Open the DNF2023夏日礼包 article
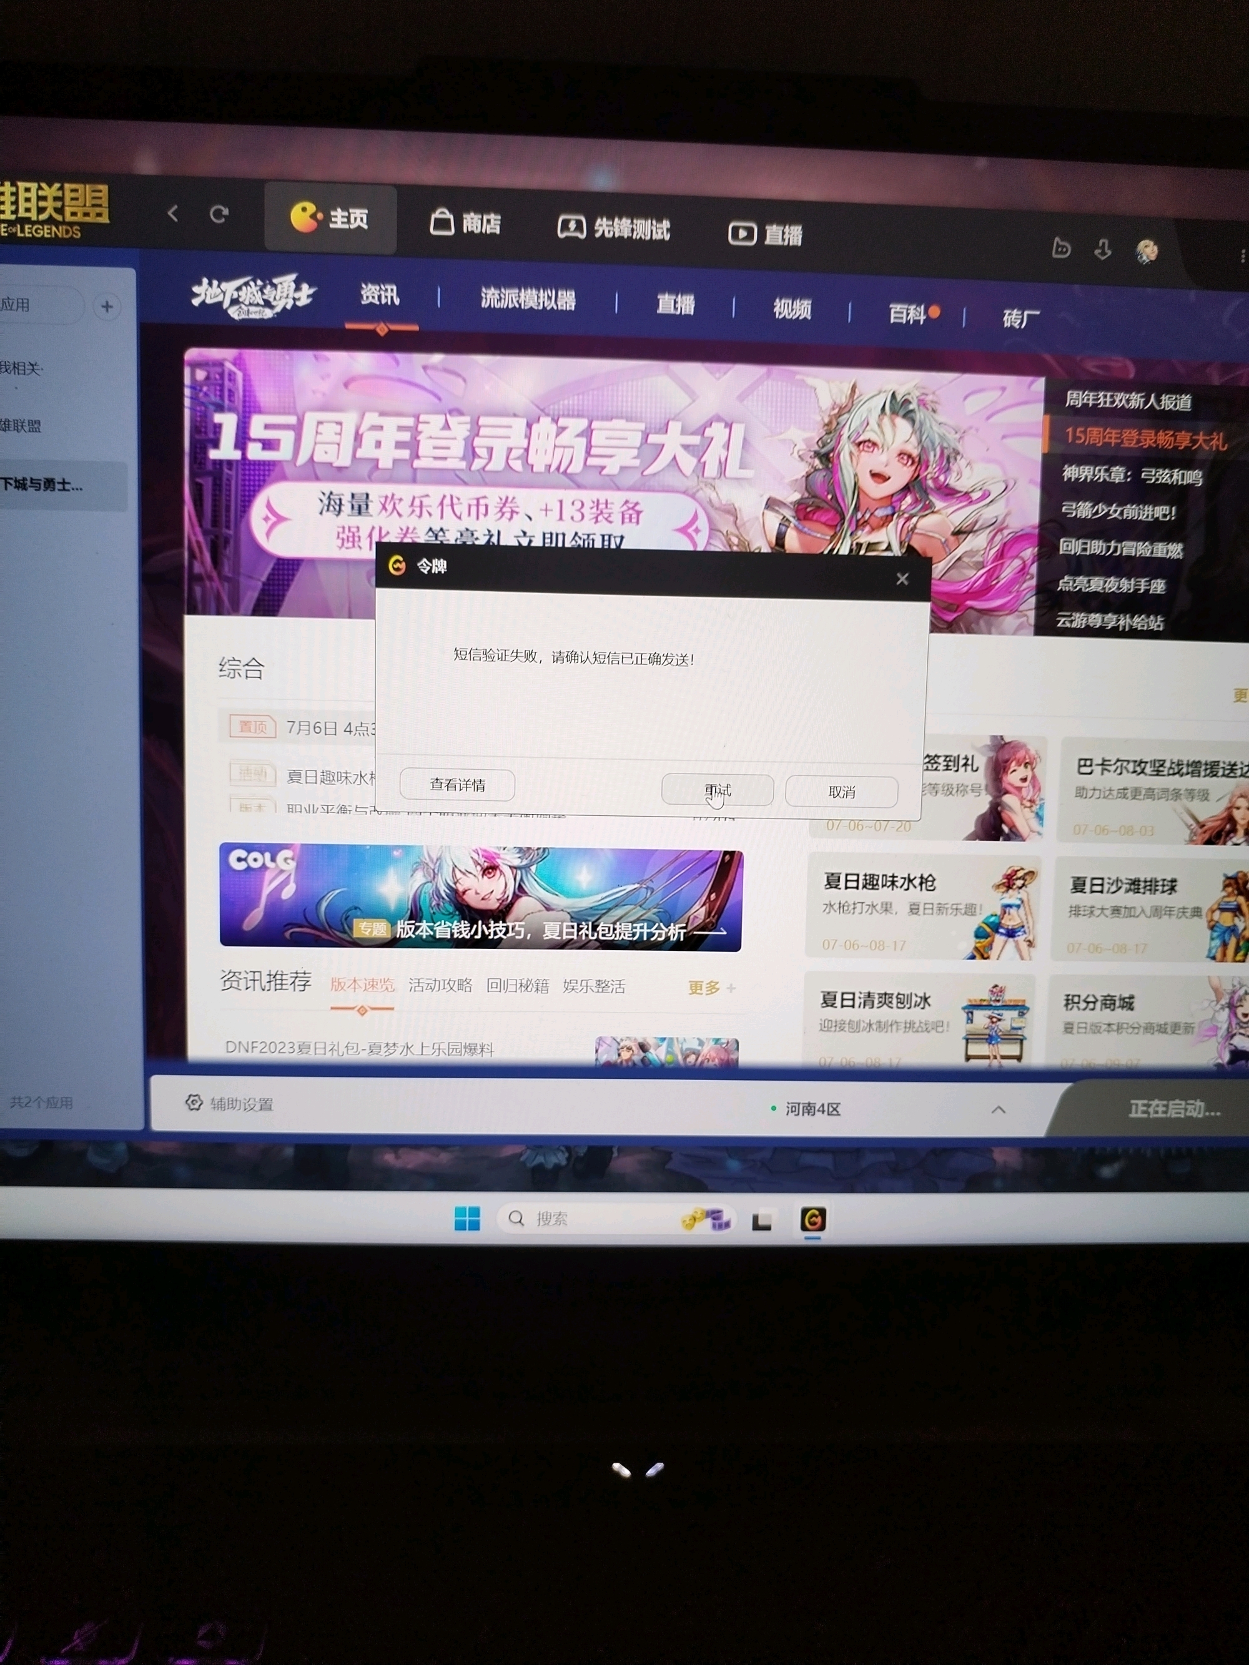This screenshot has height=1665, width=1249. click(360, 1048)
